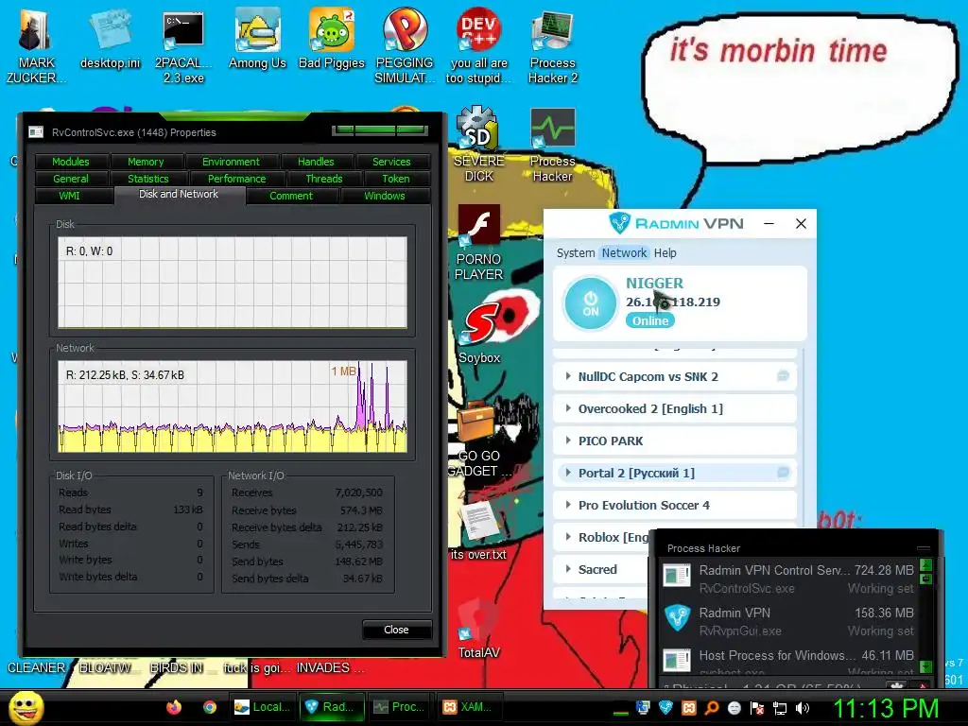
Task: Open the Flash-logo desktop shortcut
Action: click(478, 242)
